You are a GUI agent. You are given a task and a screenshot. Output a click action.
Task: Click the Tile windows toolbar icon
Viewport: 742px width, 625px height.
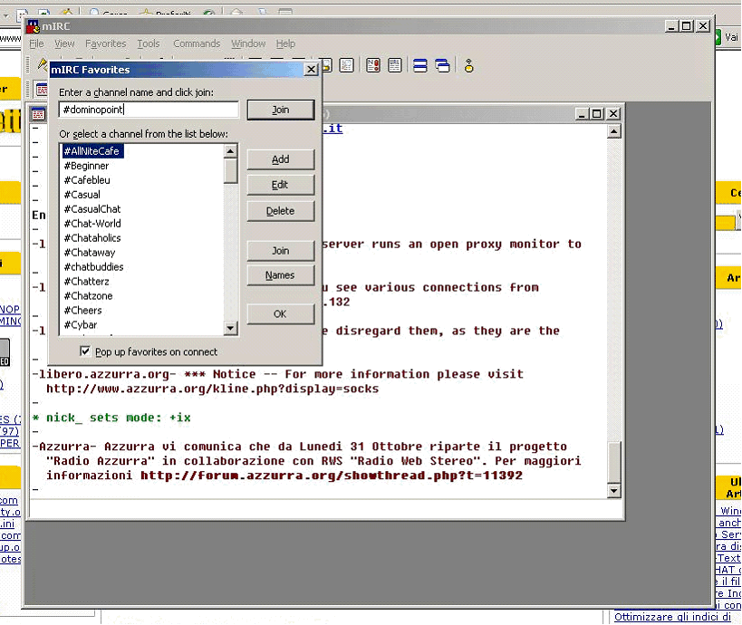[420, 65]
